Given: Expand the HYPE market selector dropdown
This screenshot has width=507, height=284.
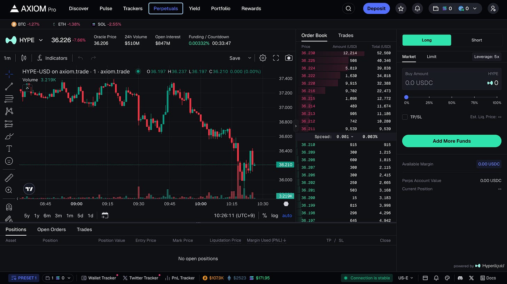Looking at the screenshot, I should (x=41, y=40).
